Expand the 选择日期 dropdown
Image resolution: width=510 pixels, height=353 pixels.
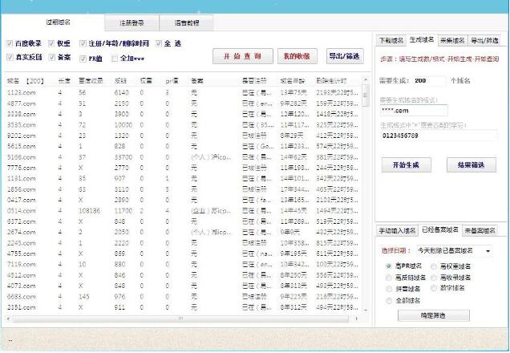tap(488, 251)
